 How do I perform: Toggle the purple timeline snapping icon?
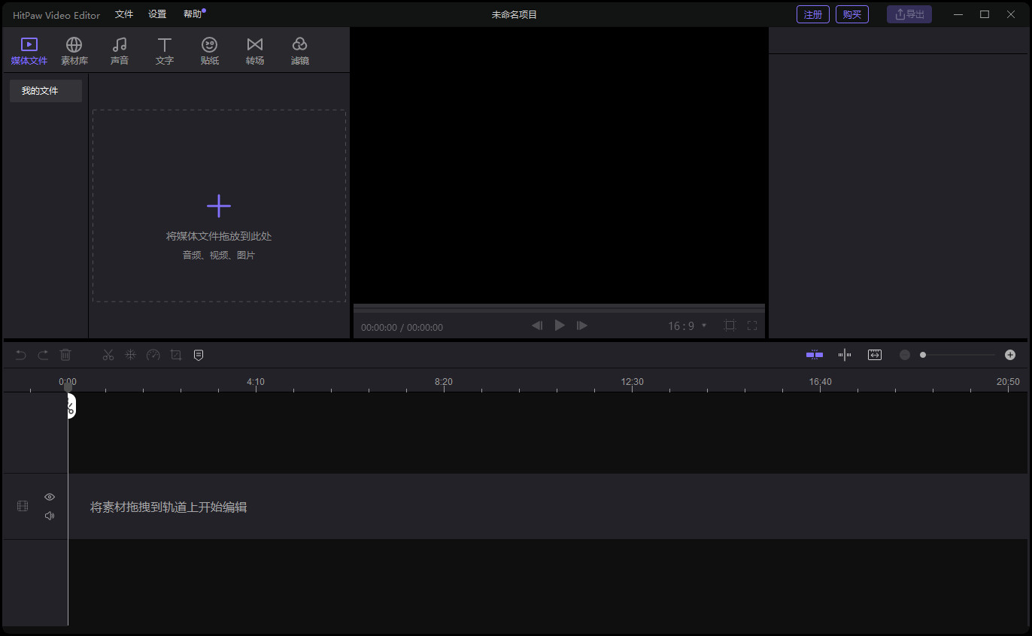click(x=815, y=355)
